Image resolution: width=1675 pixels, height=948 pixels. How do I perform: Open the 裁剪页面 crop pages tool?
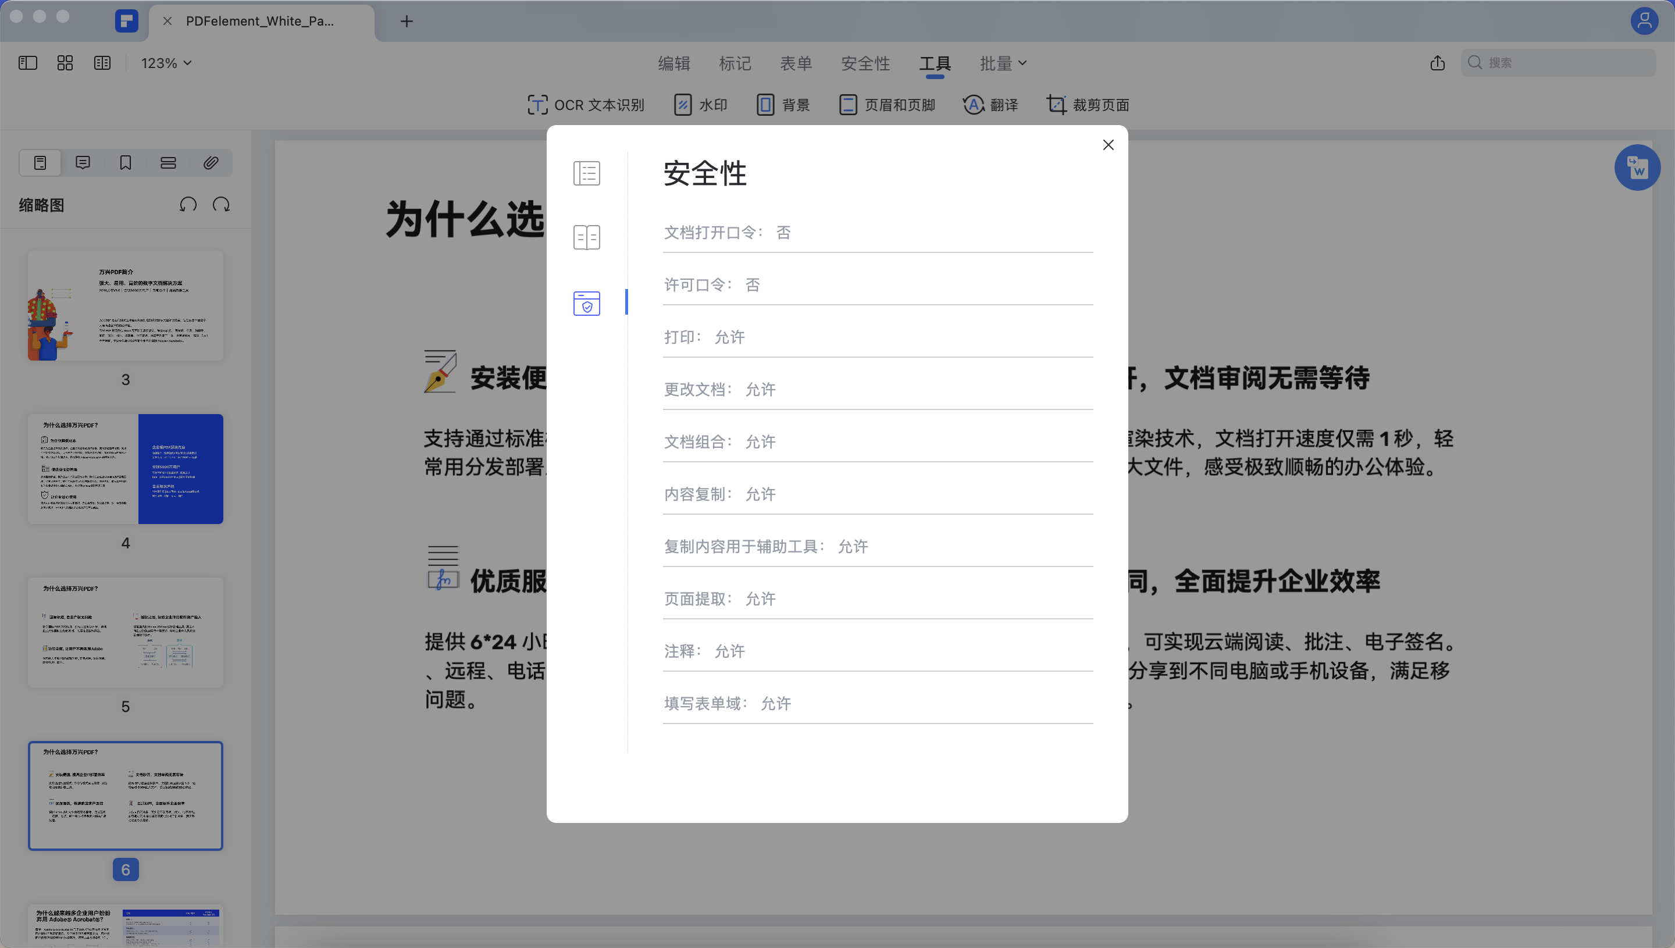[x=1087, y=105]
